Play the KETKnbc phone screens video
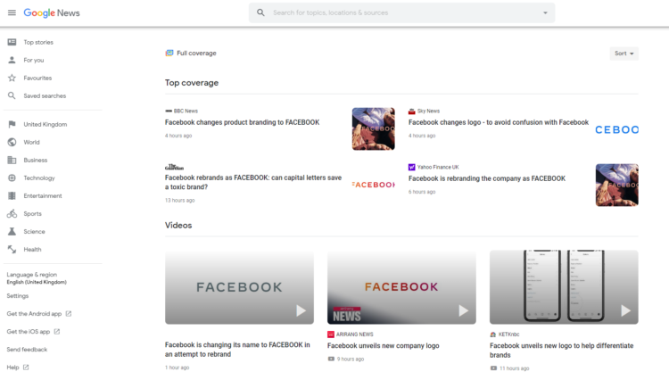This screenshot has width=669, height=380. tap(564, 286)
